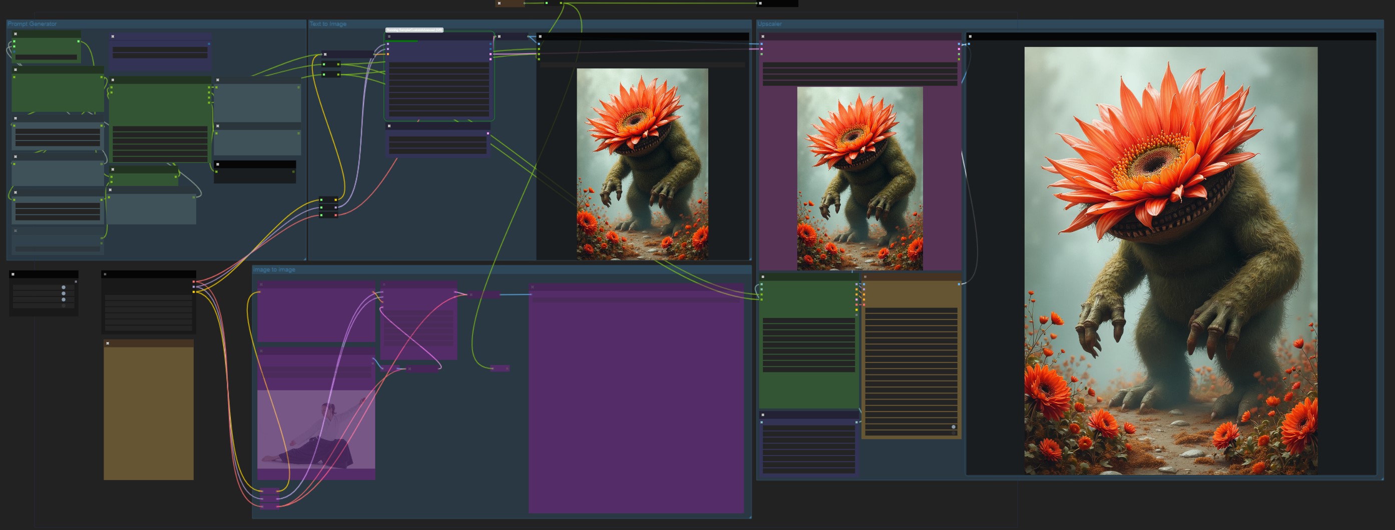The height and width of the screenshot is (530, 1395).
Task: Select the Upscaler group title
Action: tap(769, 24)
